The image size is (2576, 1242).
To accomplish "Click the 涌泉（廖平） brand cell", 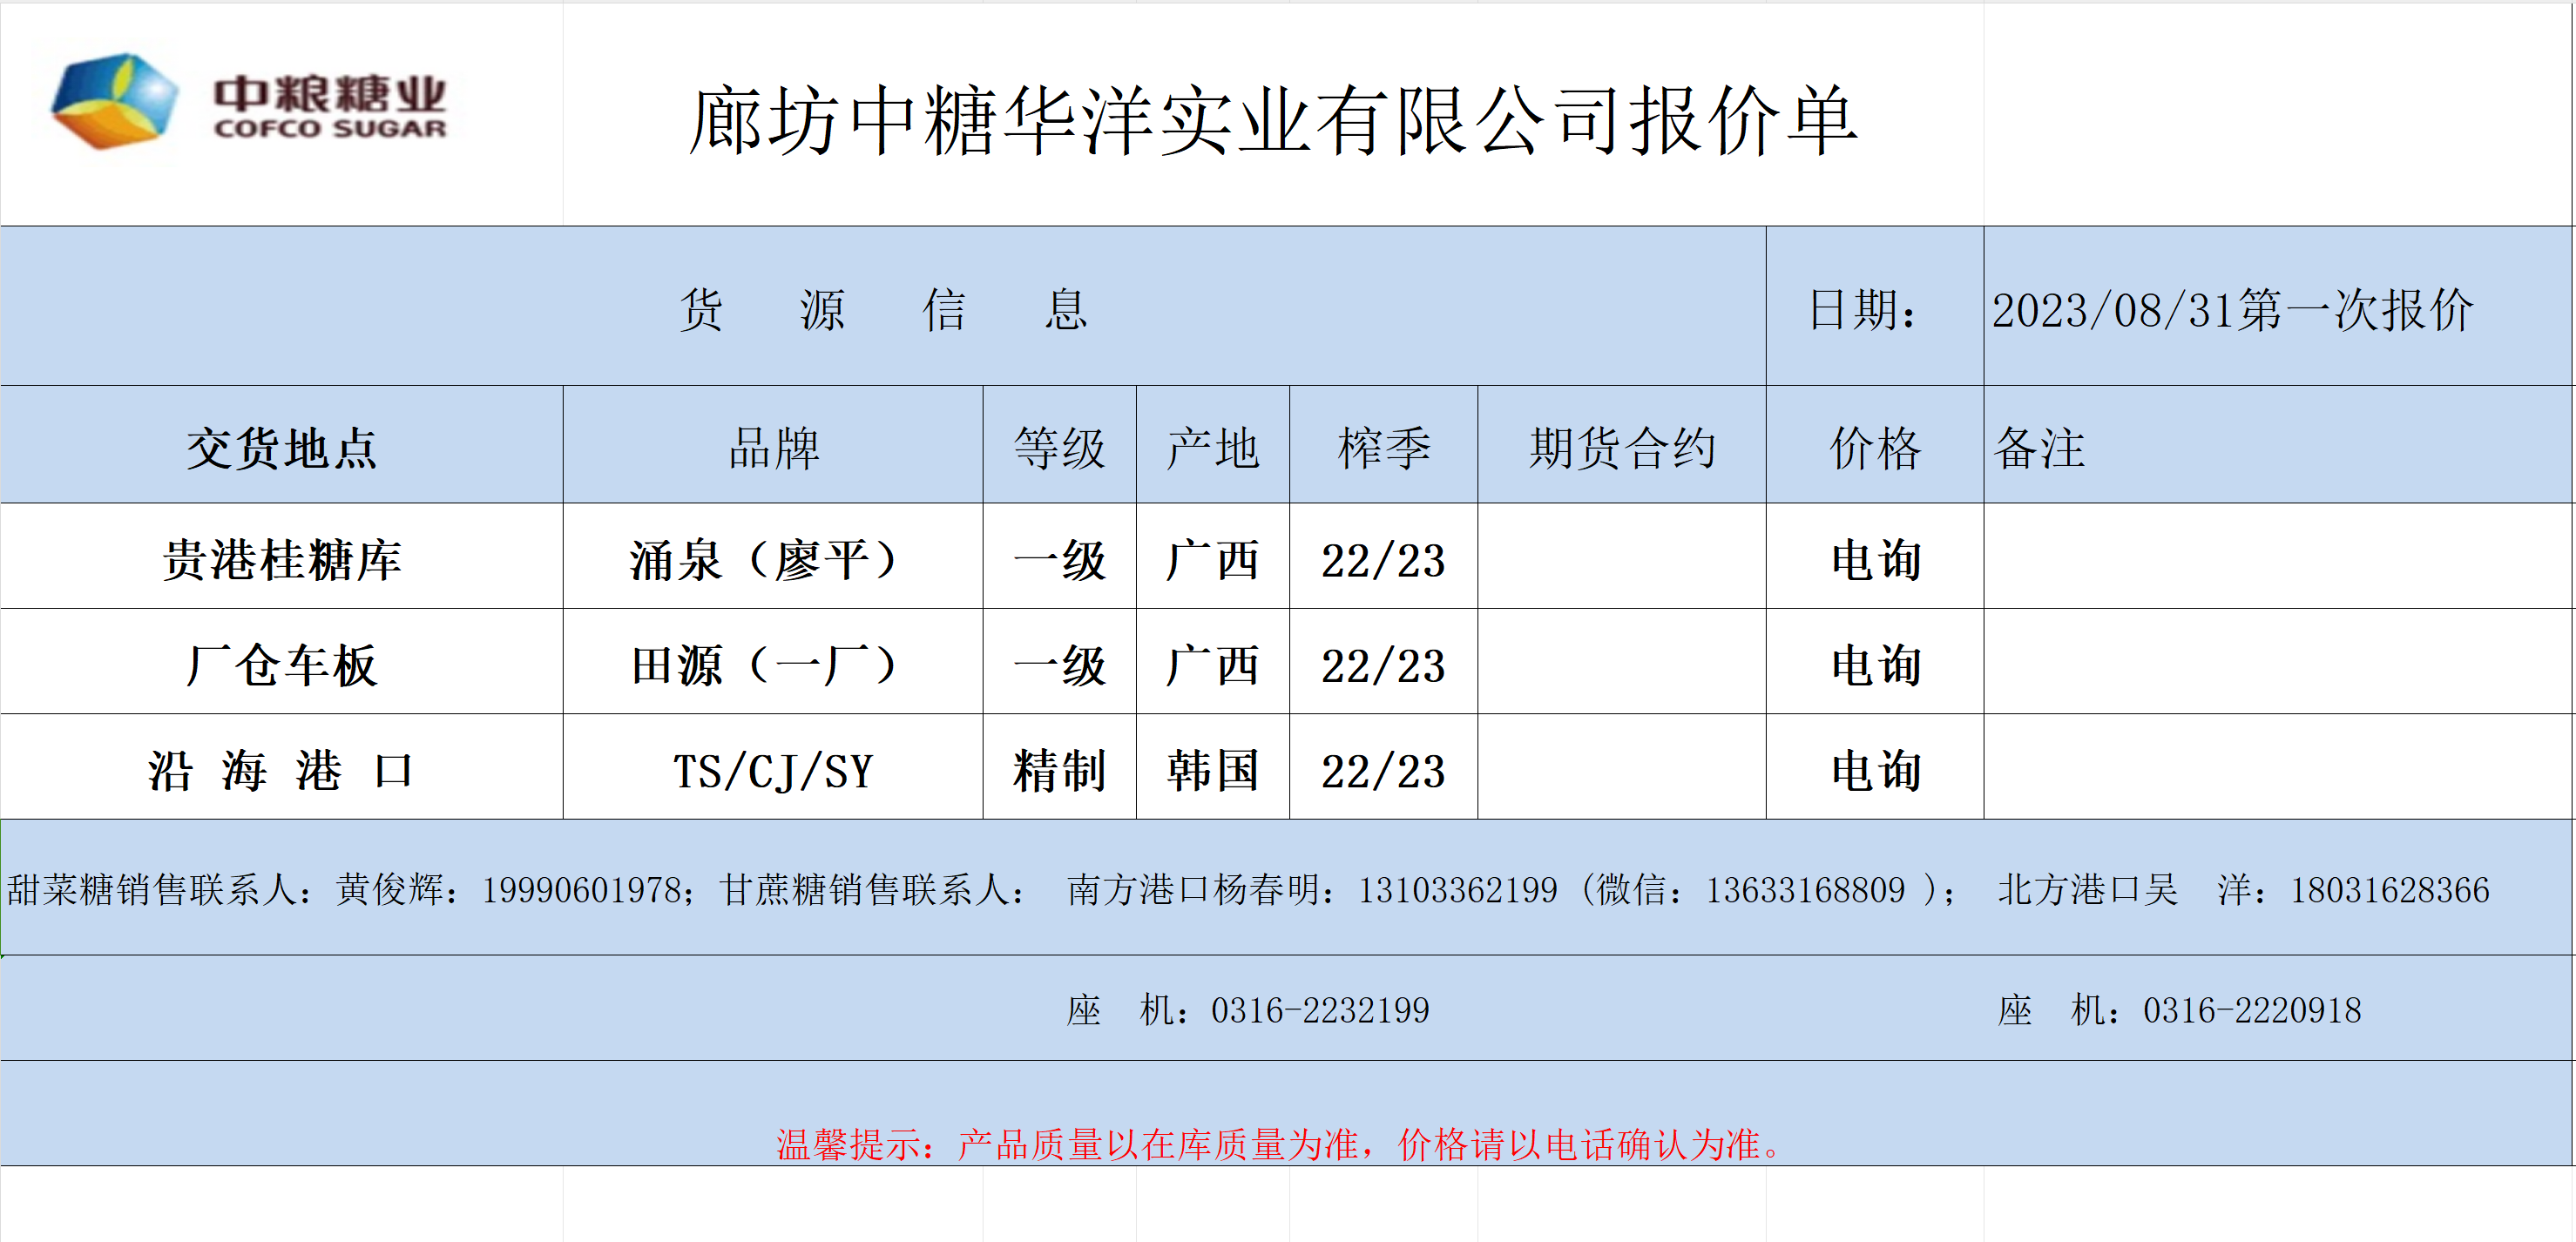I will 773,559.
